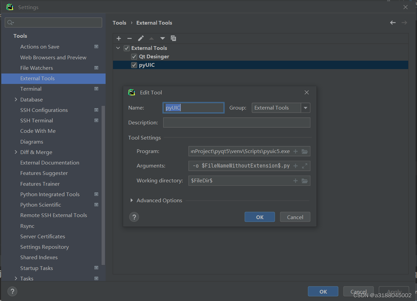Click project-level icon beside Actions on Save
This screenshot has width=417, height=301.
click(96, 47)
